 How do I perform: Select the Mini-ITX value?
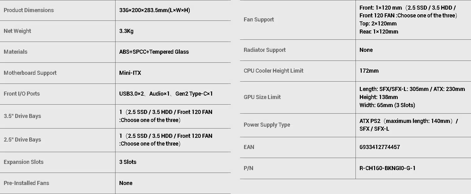(130, 73)
